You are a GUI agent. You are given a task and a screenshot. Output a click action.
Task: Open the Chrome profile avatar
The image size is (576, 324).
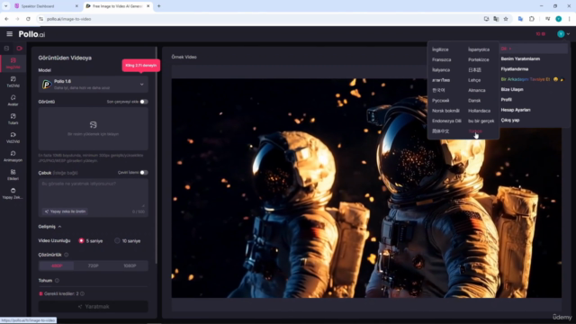(x=558, y=19)
